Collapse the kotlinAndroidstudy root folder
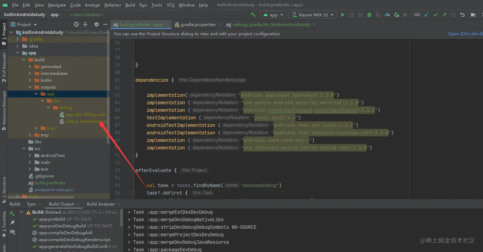Image resolution: width=483 pixels, height=252 pixels. coord(12,32)
